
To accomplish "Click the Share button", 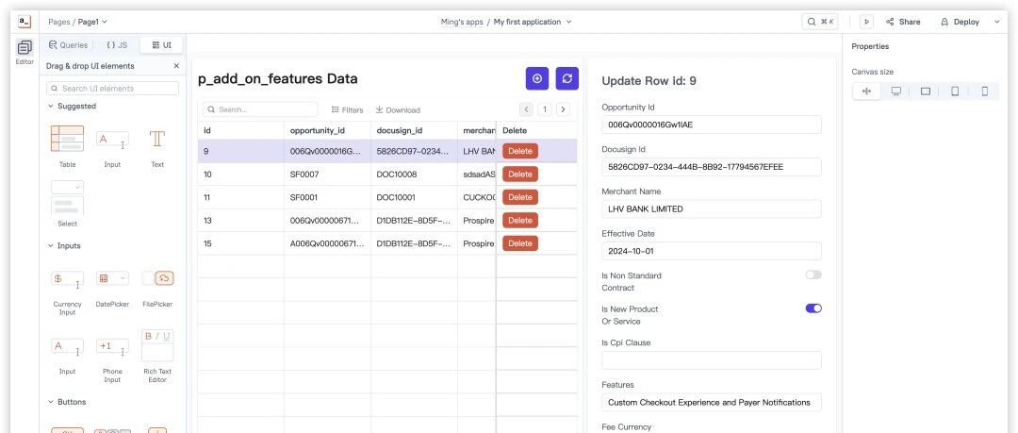I will click(x=903, y=22).
